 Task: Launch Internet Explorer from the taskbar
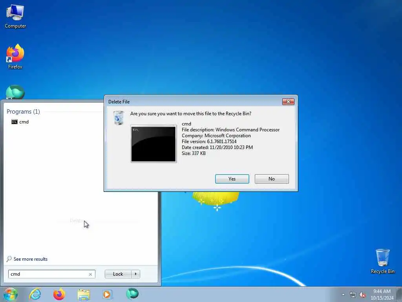click(35, 294)
